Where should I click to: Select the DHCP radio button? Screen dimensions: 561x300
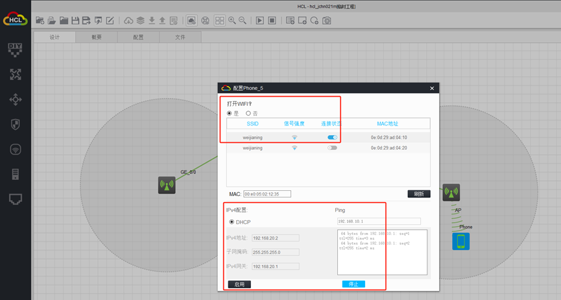[x=232, y=222]
